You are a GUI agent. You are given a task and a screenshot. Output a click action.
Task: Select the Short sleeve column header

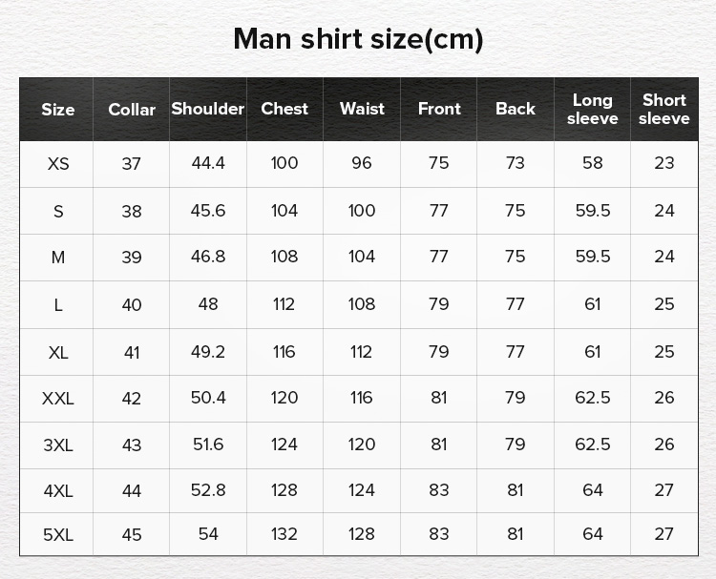click(663, 109)
